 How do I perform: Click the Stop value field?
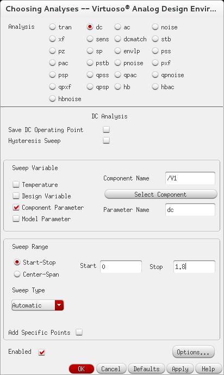point(194,267)
